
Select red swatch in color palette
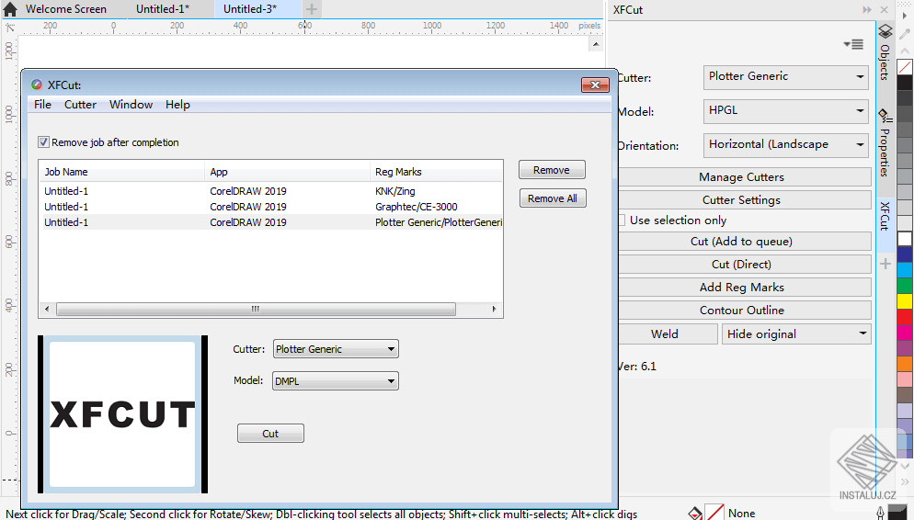(x=905, y=317)
